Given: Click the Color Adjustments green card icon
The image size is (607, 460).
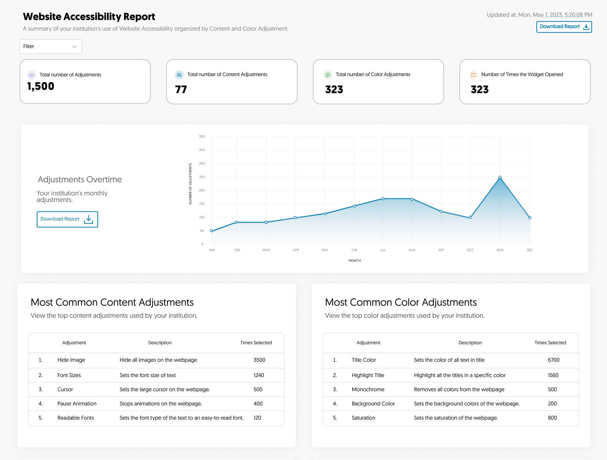Looking at the screenshot, I should (x=328, y=75).
